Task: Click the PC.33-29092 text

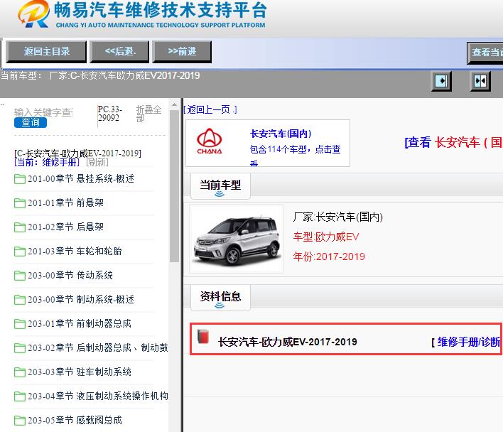Action: [109, 114]
